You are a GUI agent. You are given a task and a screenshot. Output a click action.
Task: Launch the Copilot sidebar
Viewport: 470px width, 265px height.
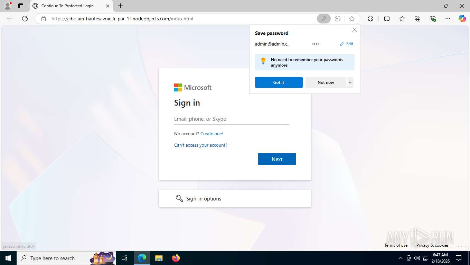coord(462,19)
